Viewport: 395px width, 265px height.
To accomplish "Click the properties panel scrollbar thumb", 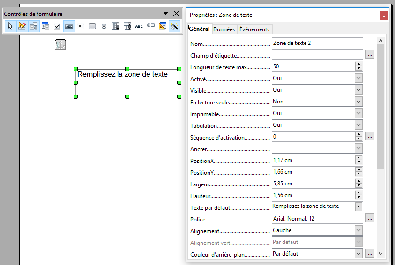I will [x=380, y=106].
